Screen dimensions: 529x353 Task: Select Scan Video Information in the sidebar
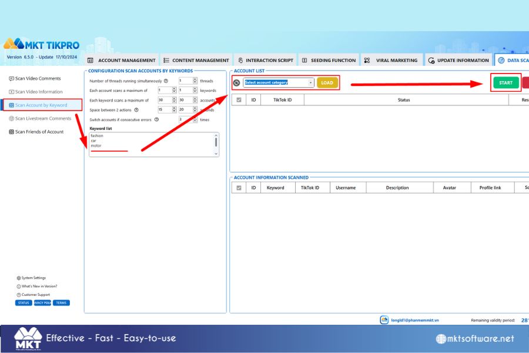pyautogui.click(x=39, y=92)
